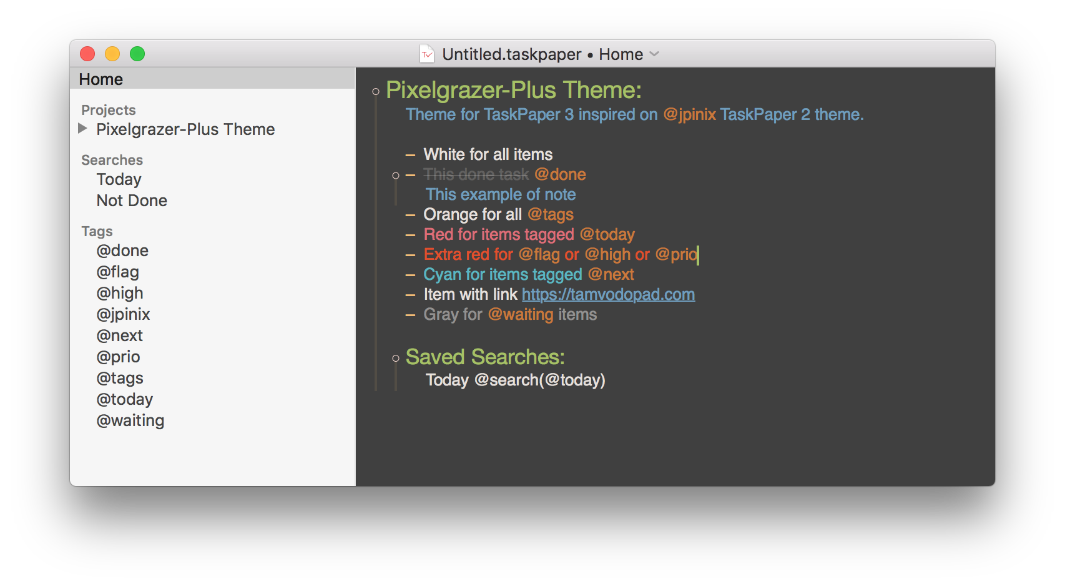The width and height of the screenshot is (1065, 586).
Task: Expand the Pixelgrazer-Plus Theme project triangle
Action: (82, 129)
